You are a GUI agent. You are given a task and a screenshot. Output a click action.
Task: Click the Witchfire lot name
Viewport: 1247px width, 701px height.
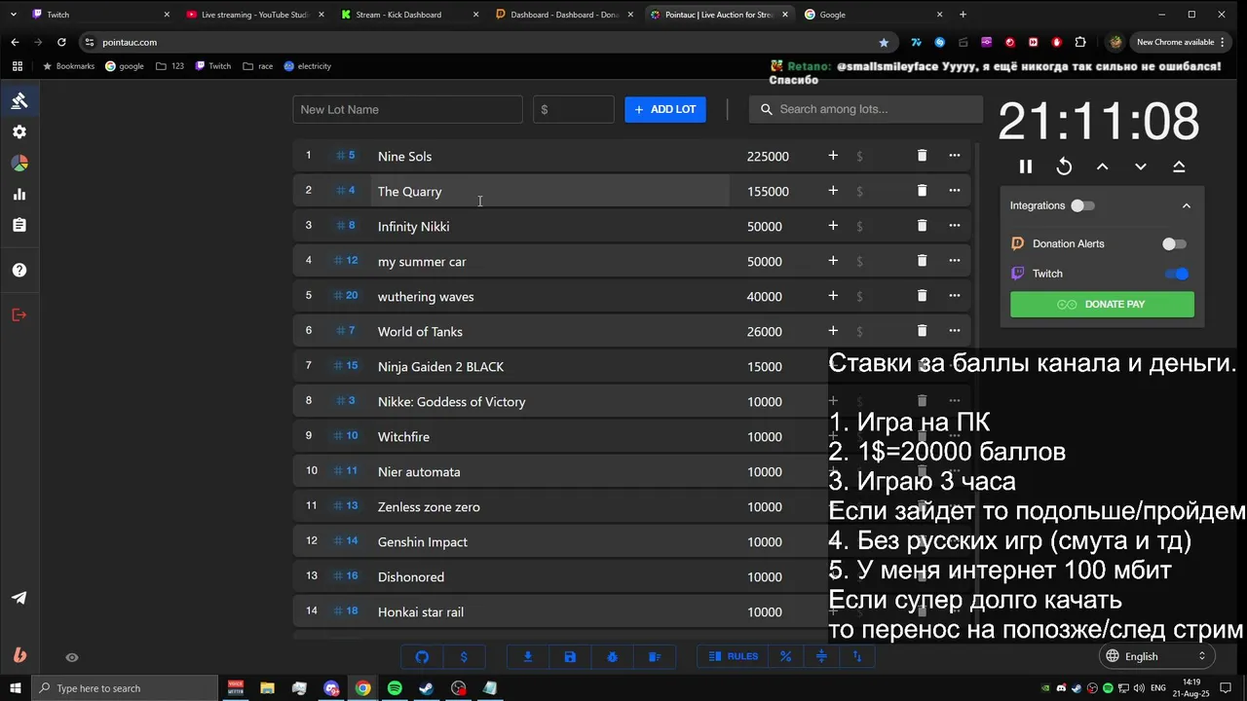pyautogui.click(x=403, y=436)
